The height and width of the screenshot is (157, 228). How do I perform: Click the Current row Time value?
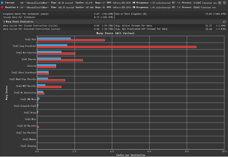[x=66, y=3]
